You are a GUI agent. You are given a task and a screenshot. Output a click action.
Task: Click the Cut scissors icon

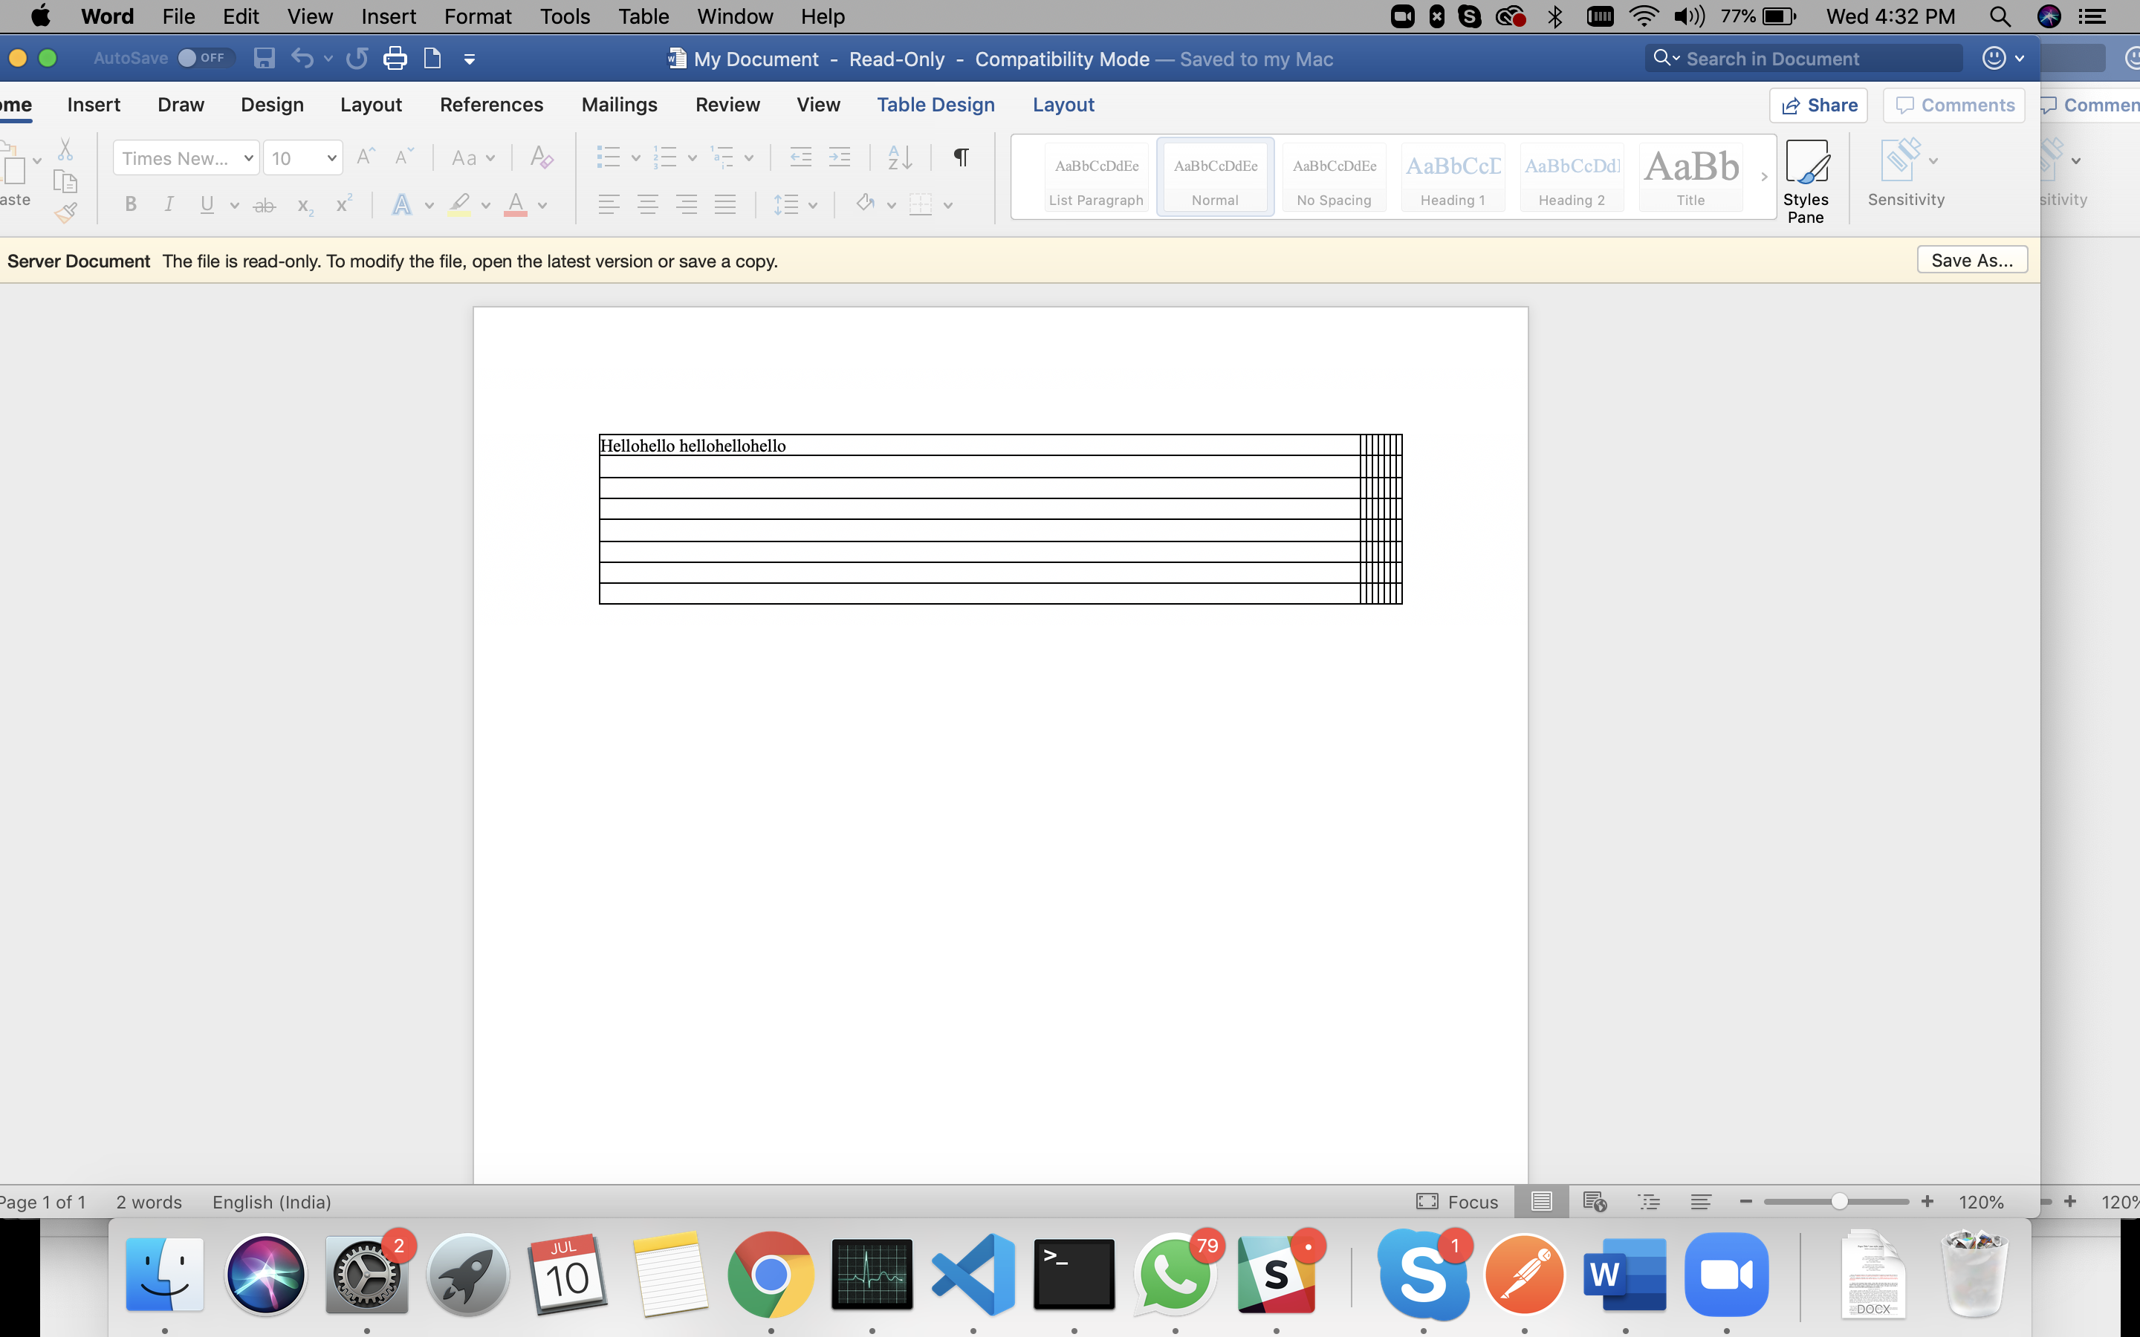(65, 149)
